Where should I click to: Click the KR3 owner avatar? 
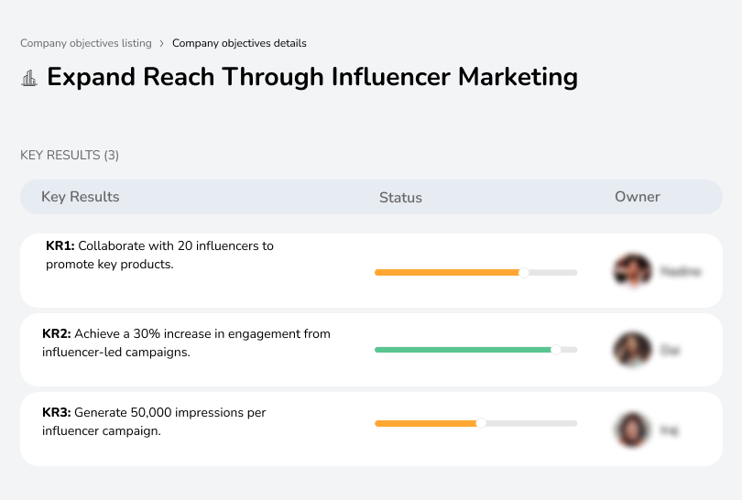pyautogui.click(x=632, y=429)
